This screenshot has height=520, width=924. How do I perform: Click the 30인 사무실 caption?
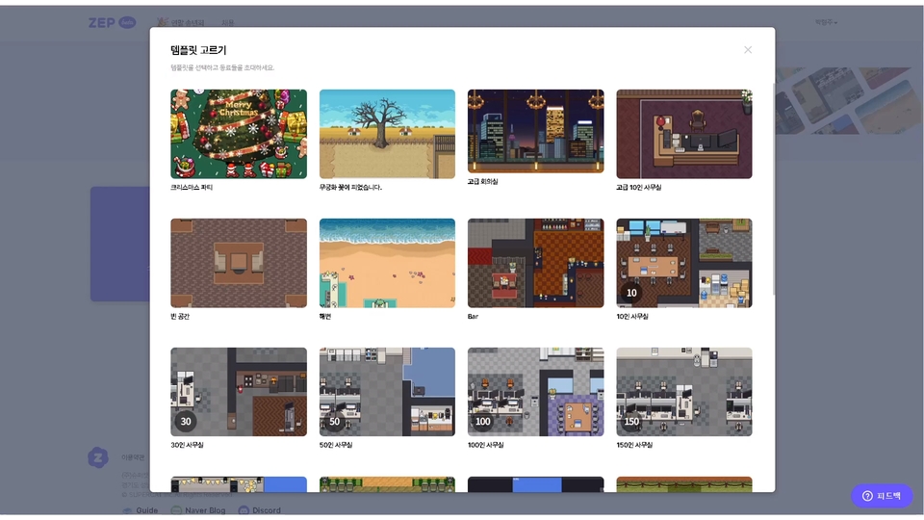(x=188, y=445)
